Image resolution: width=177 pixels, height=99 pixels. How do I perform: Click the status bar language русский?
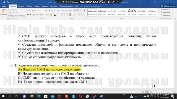pyautogui.click(x=34, y=92)
